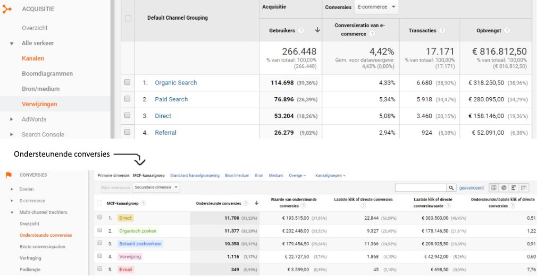
Task: Switch to data table view icon
Action: coord(494,188)
